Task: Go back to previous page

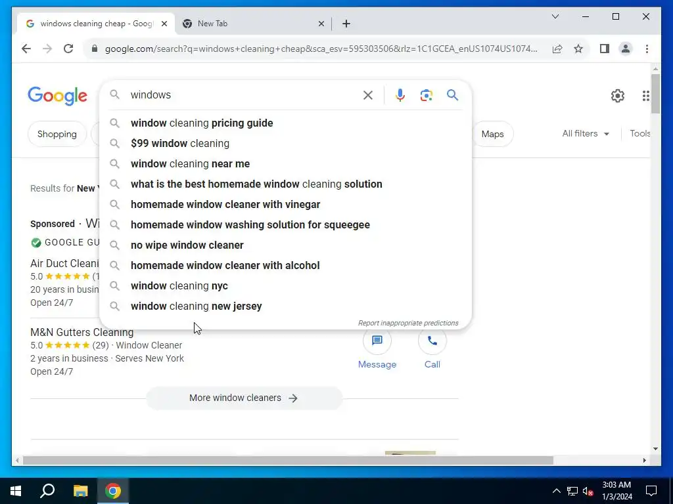Action: coord(26,49)
